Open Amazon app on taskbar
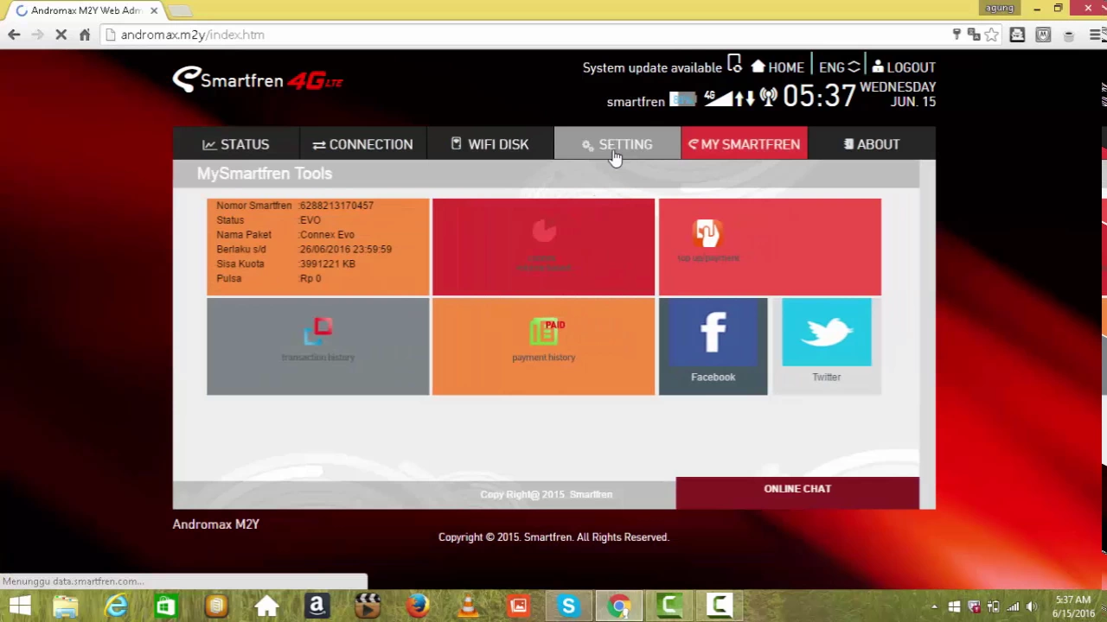 coord(317,606)
